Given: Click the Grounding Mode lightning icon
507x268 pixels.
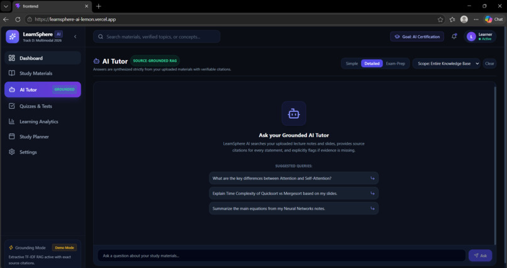Looking at the screenshot, I should pyautogui.click(x=11, y=248).
